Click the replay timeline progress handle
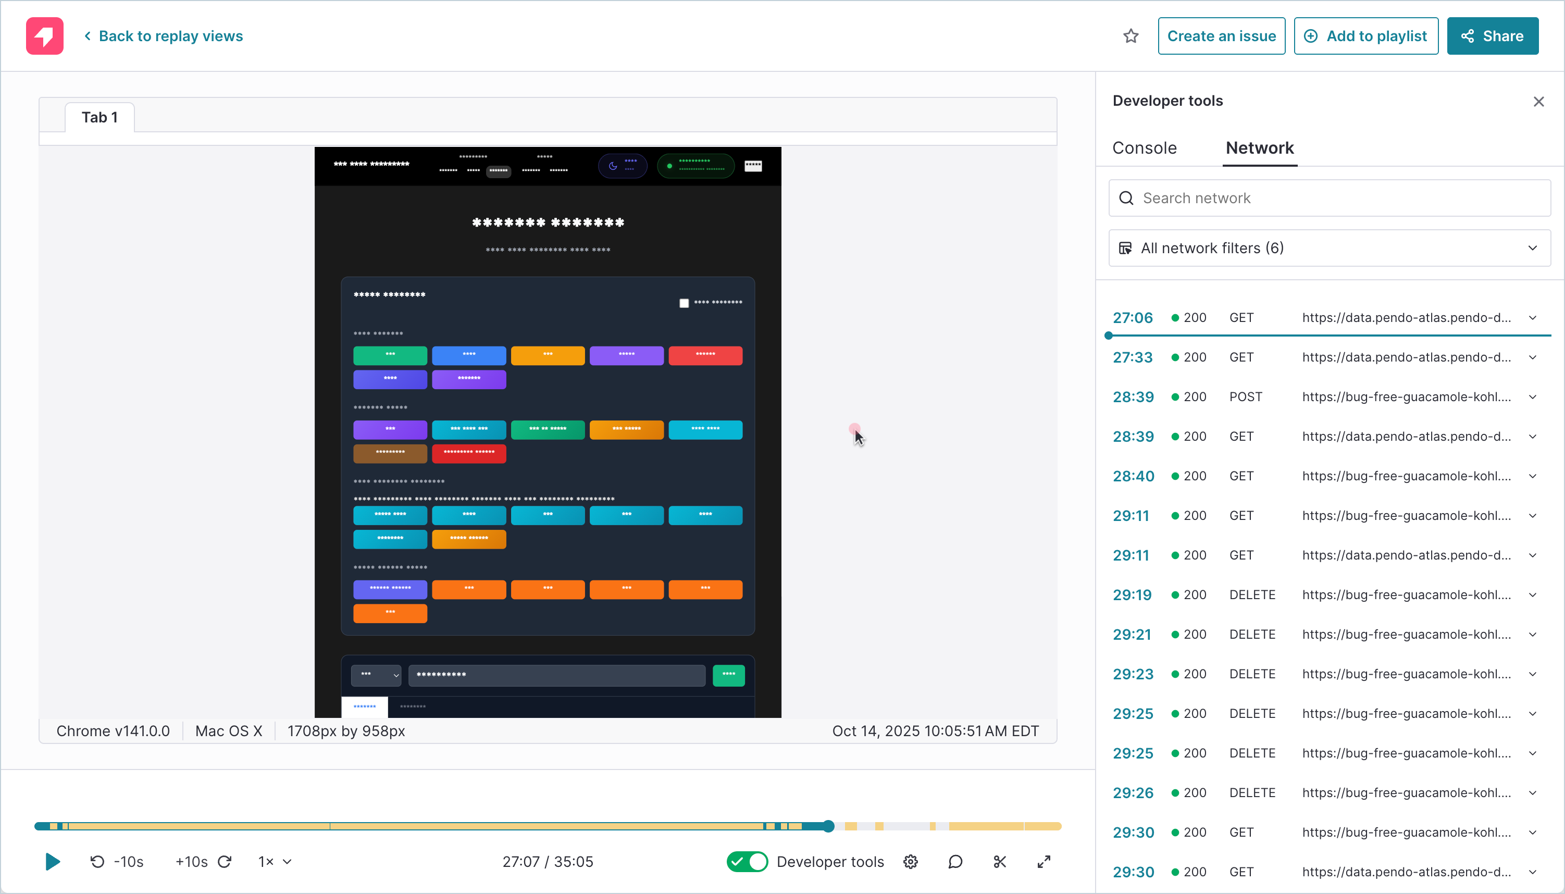The height and width of the screenshot is (894, 1565). [828, 826]
